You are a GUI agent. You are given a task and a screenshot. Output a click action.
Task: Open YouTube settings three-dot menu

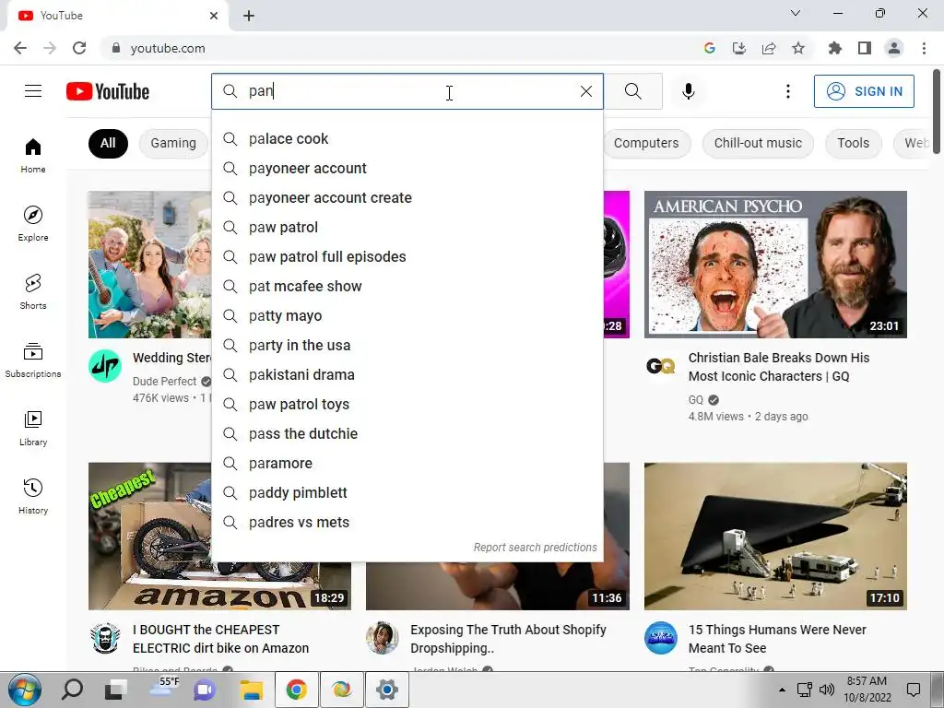point(787,91)
